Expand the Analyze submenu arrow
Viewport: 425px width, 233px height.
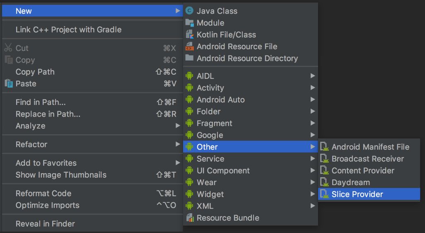coord(178,126)
